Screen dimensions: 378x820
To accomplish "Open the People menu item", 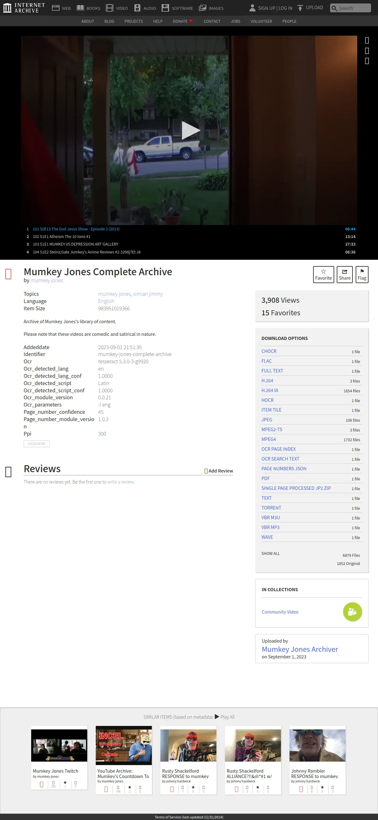I will [289, 21].
